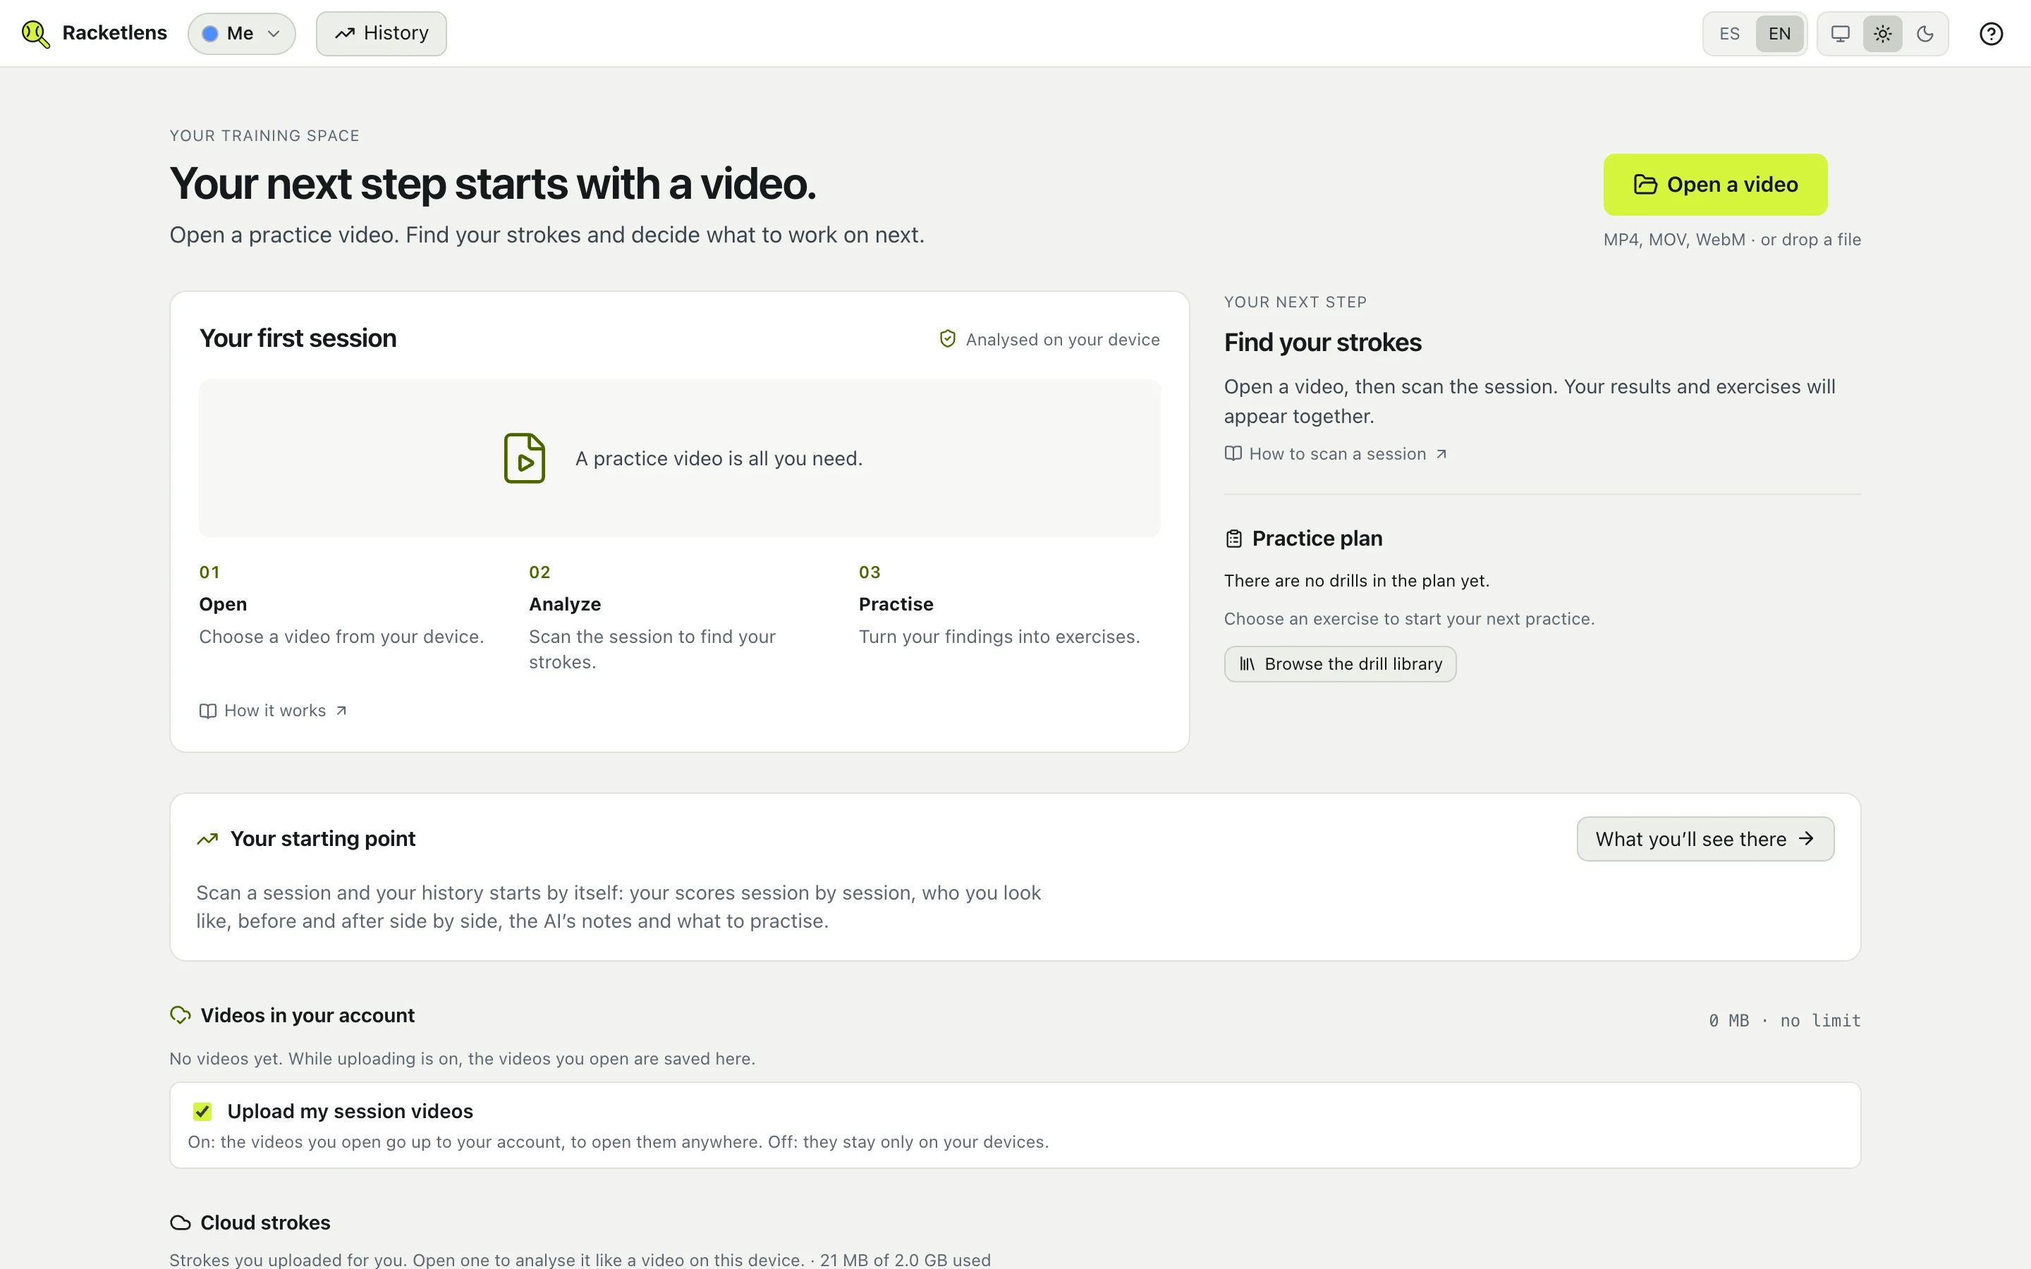2031x1269 pixels.
Task: Switch to system theme monitor icon
Action: point(1840,34)
